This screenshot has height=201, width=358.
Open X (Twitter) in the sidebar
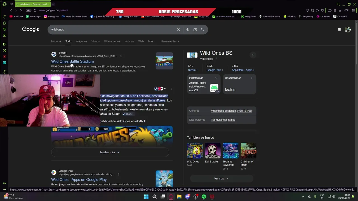coord(4,51)
